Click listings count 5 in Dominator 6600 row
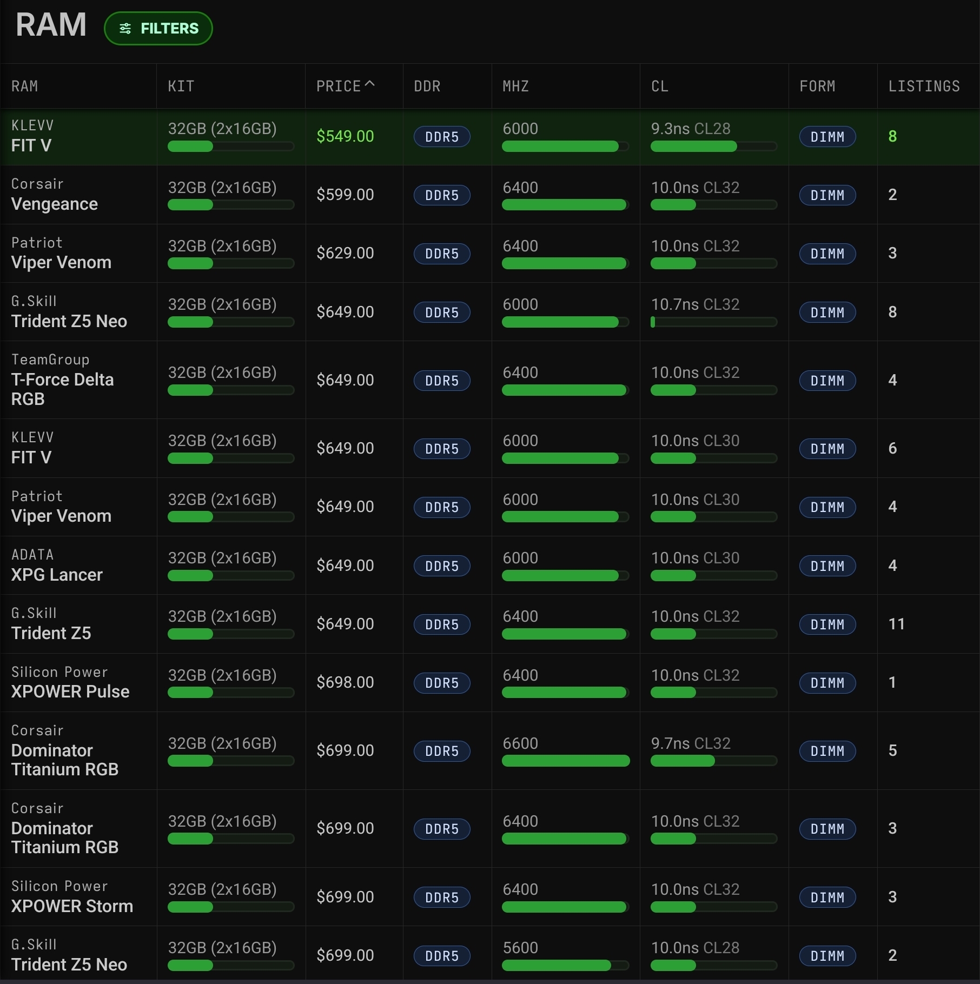The height and width of the screenshot is (984, 980). tap(892, 750)
